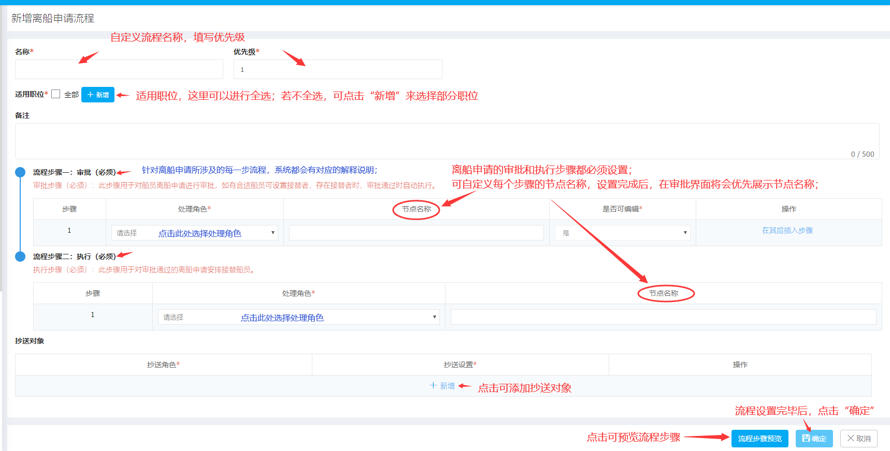Viewport: 890px width, 451px height.
Task: Open 处理角色 dropdown in 执行 step
Action: point(299,317)
